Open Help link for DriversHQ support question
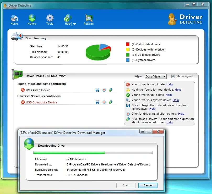This screenshot has height=194, width=212. click(169, 123)
